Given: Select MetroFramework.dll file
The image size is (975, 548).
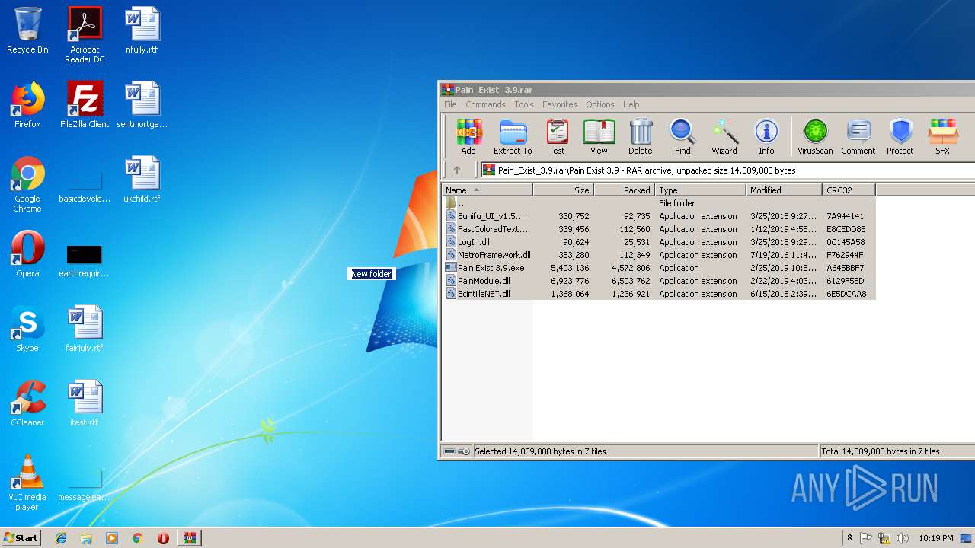Looking at the screenshot, I should pyautogui.click(x=659, y=255).
